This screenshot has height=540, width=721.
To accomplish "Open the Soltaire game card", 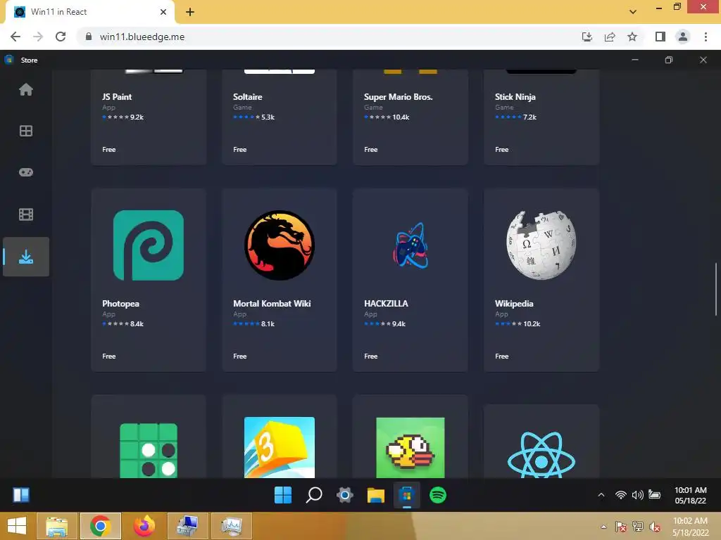I will pos(280,117).
